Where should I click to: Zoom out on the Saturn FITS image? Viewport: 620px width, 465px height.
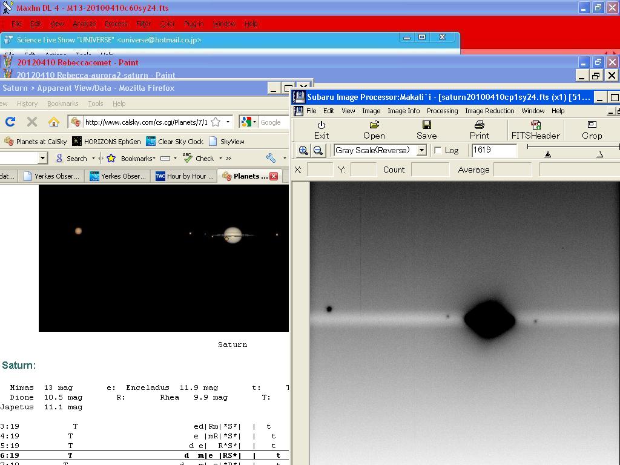click(318, 150)
